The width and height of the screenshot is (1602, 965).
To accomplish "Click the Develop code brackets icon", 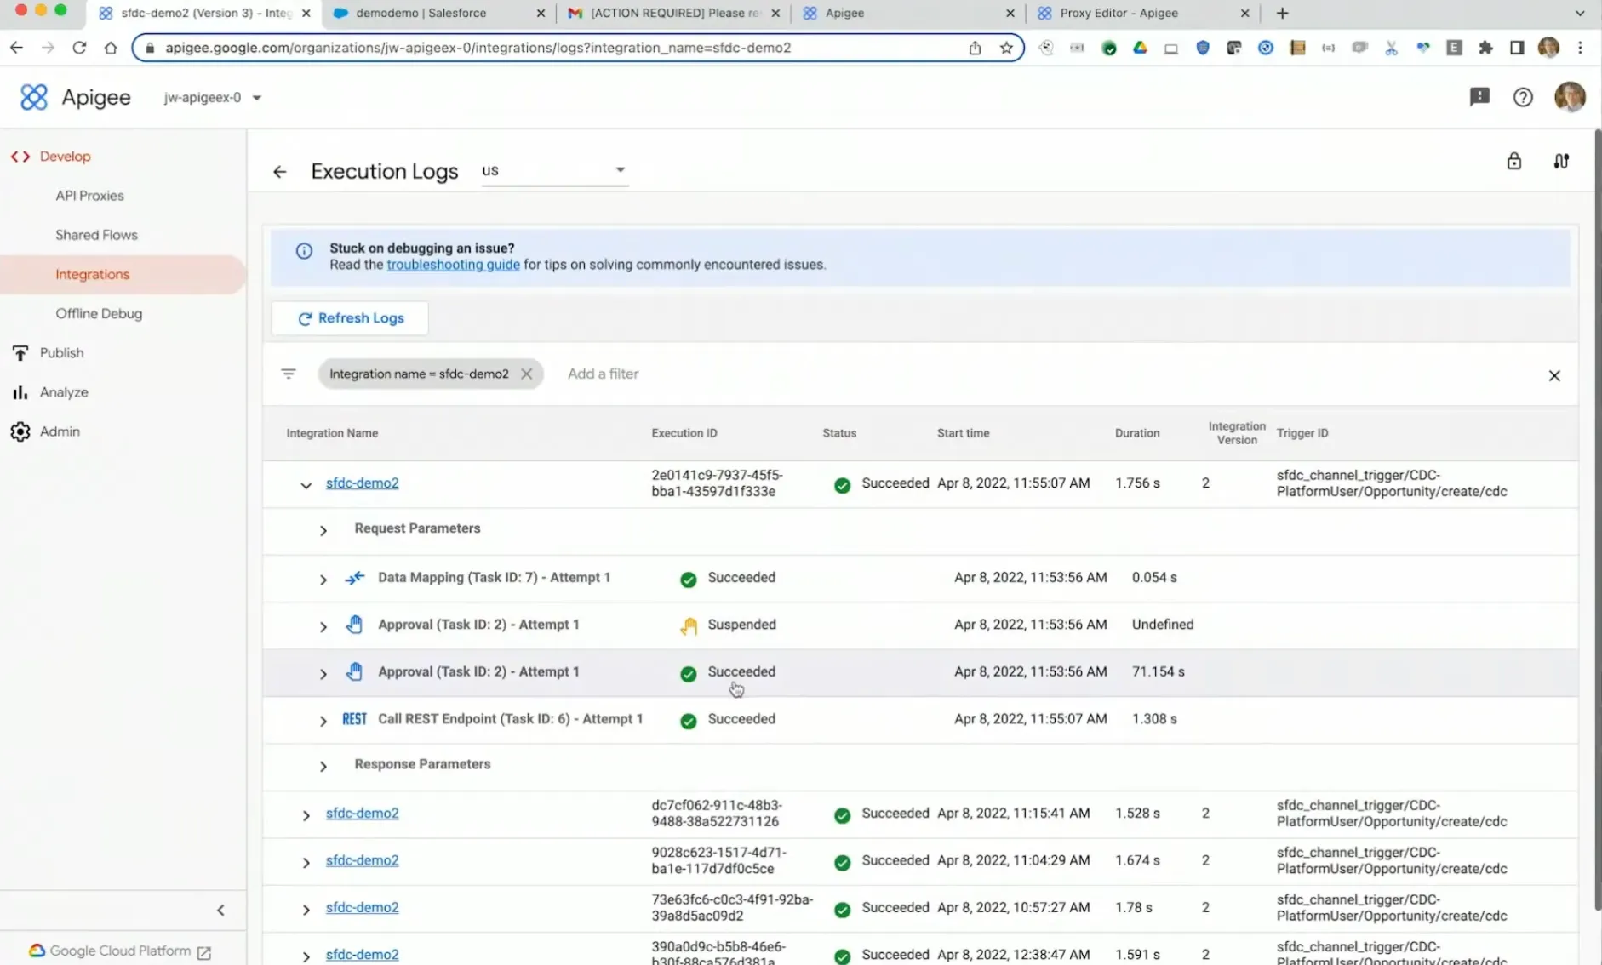I will (20, 157).
